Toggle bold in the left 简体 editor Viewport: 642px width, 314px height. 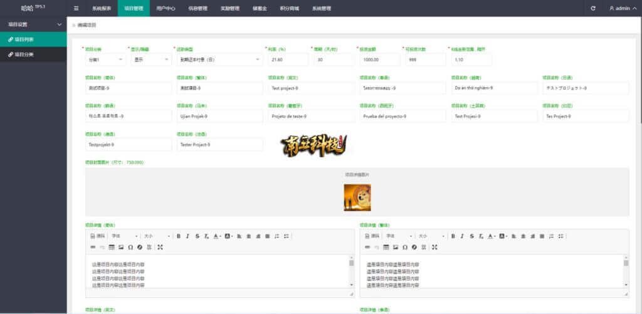tap(179, 236)
